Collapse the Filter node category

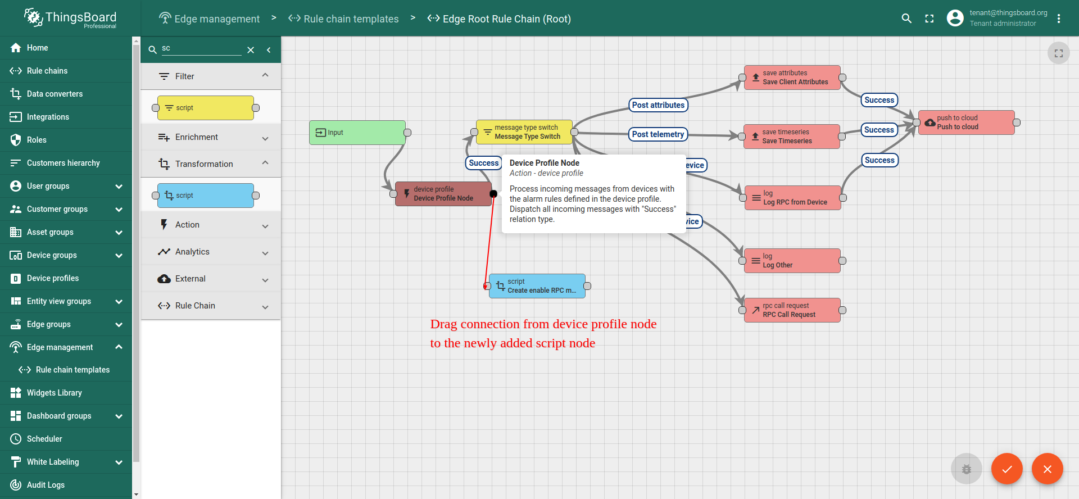point(211,76)
